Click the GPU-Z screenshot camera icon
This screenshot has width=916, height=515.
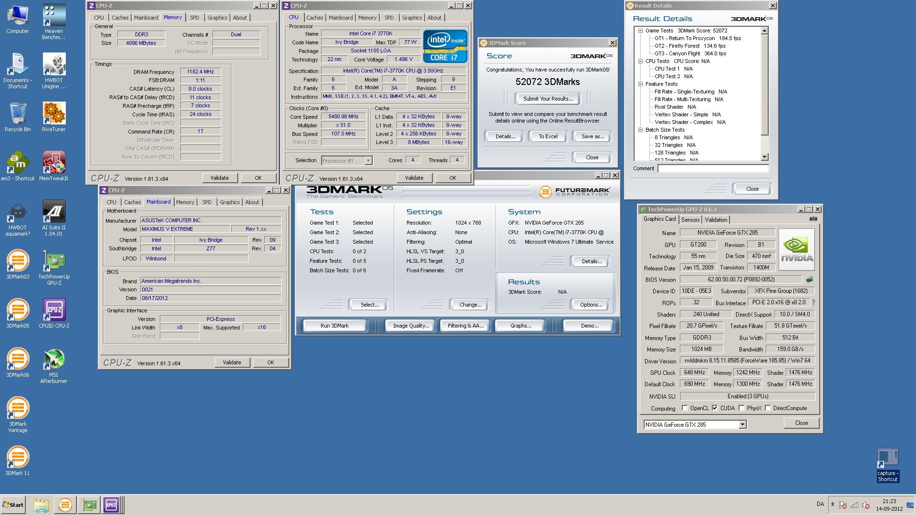tap(813, 219)
